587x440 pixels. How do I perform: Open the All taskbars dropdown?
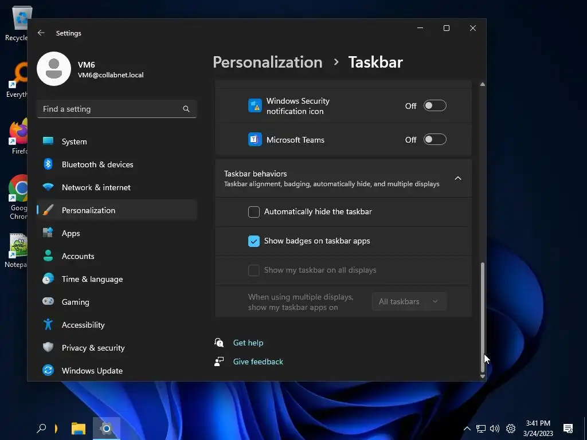click(x=409, y=301)
